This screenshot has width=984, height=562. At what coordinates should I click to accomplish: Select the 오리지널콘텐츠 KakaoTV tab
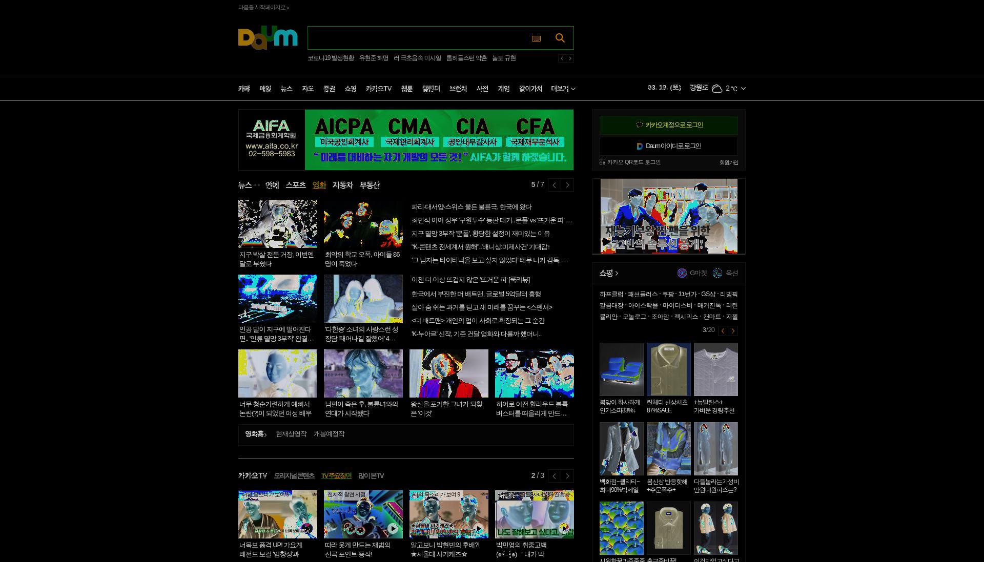[x=294, y=476]
